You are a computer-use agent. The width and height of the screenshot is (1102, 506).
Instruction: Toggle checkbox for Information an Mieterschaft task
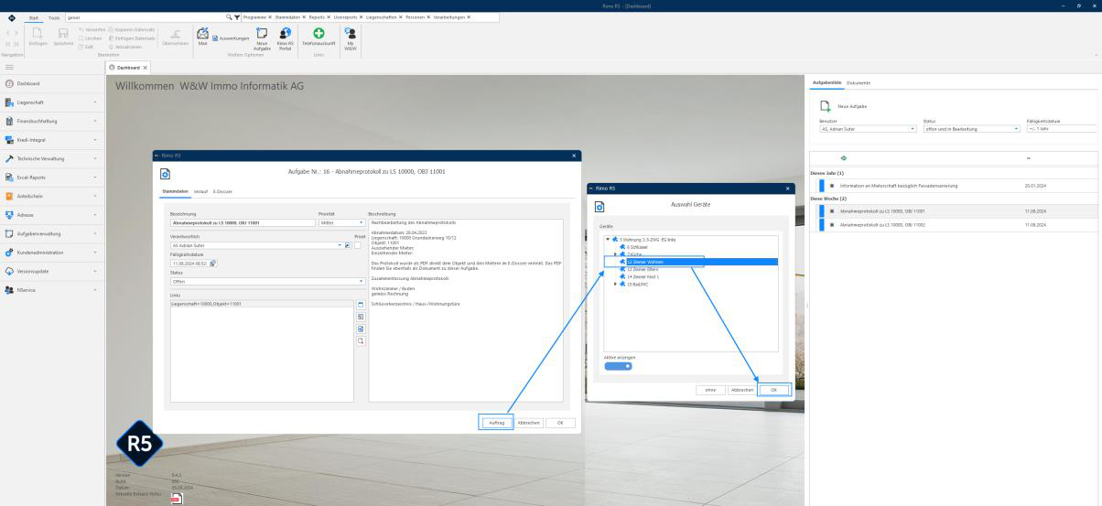831,185
